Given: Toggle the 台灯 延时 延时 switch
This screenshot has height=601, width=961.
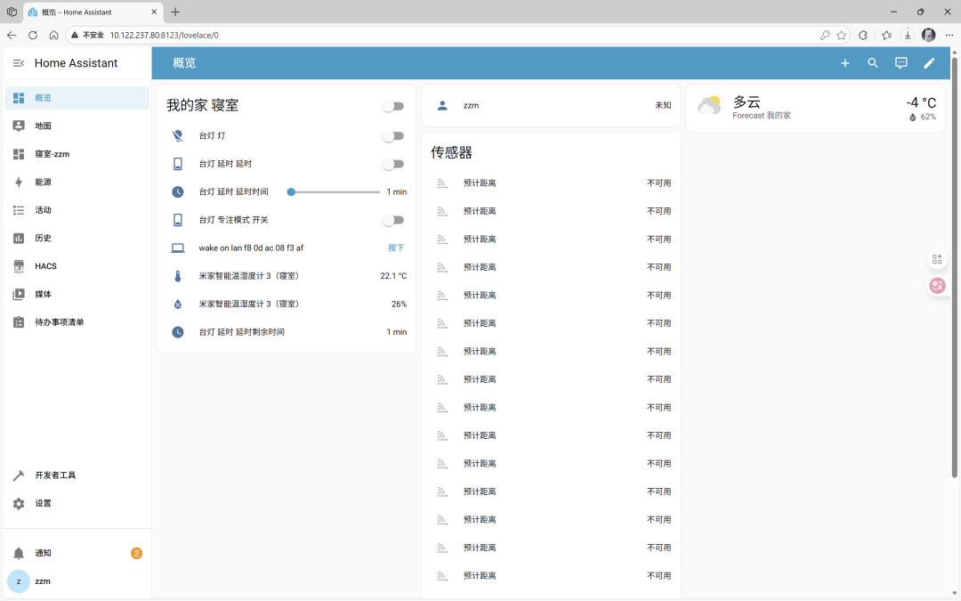Looking at the screenshot, I should tap(393, 164).
